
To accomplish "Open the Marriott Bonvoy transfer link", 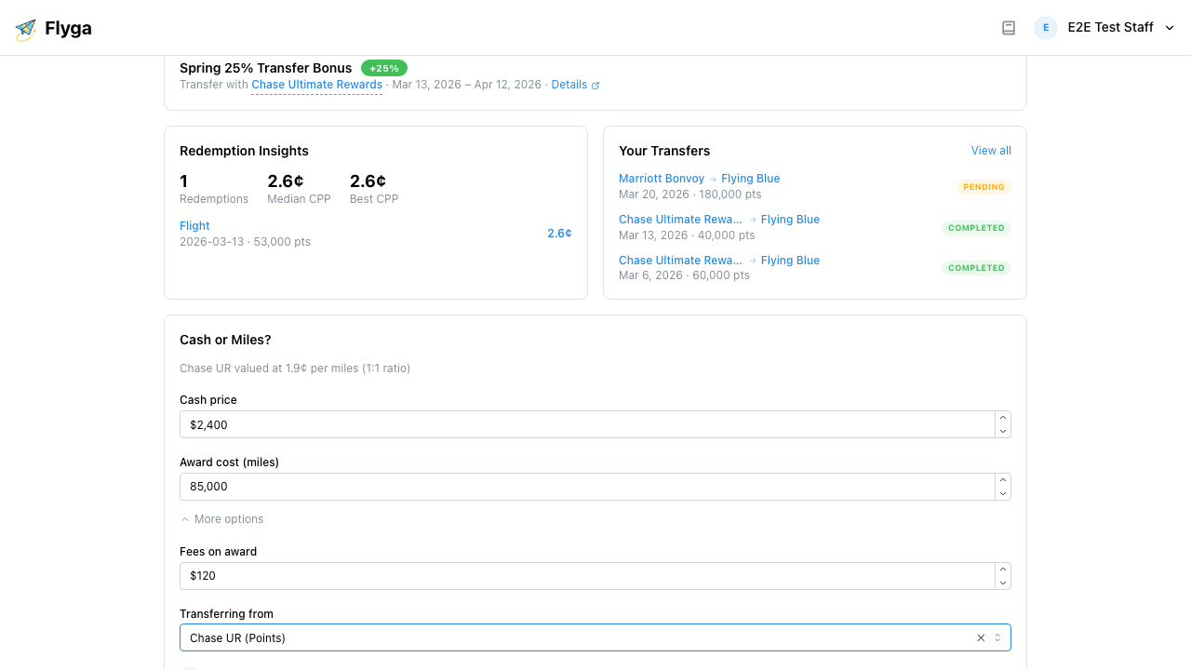I will 662,179.
